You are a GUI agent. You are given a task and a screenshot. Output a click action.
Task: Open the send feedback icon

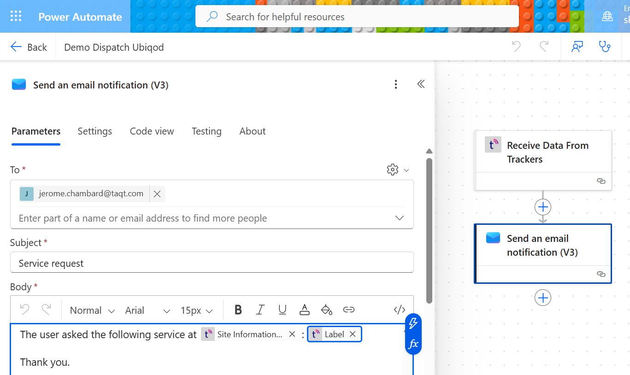click(x=577, y=47)
